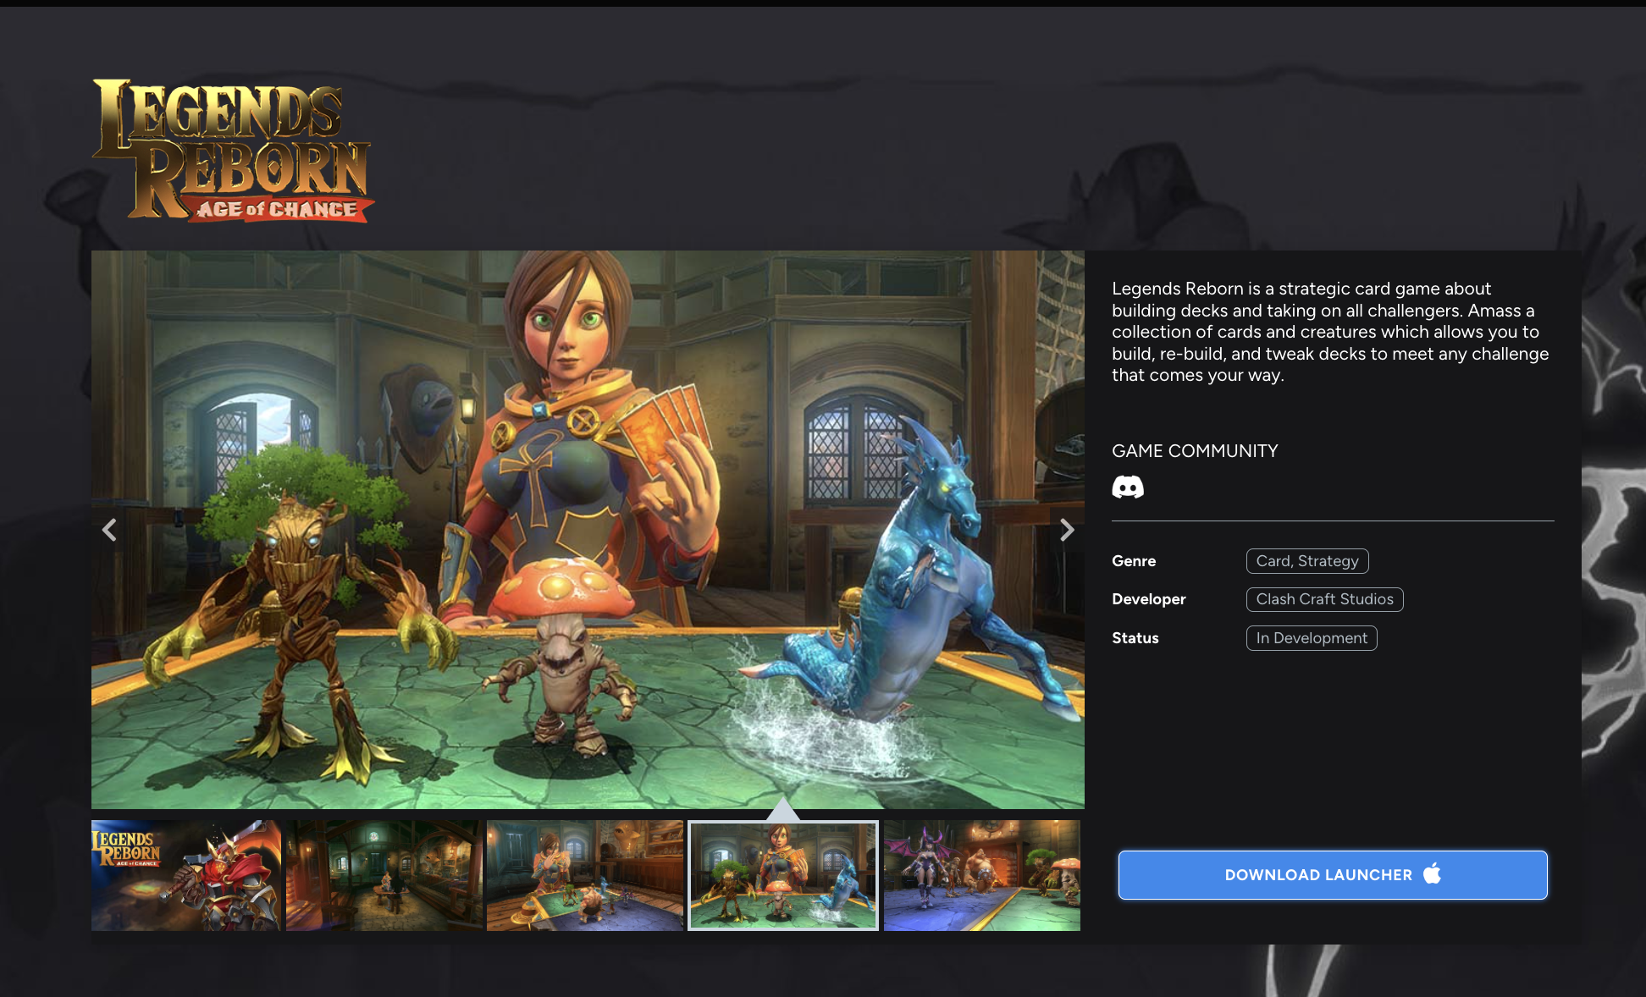
Task: Click the Download Launcher button
Action: (1333, 874)
